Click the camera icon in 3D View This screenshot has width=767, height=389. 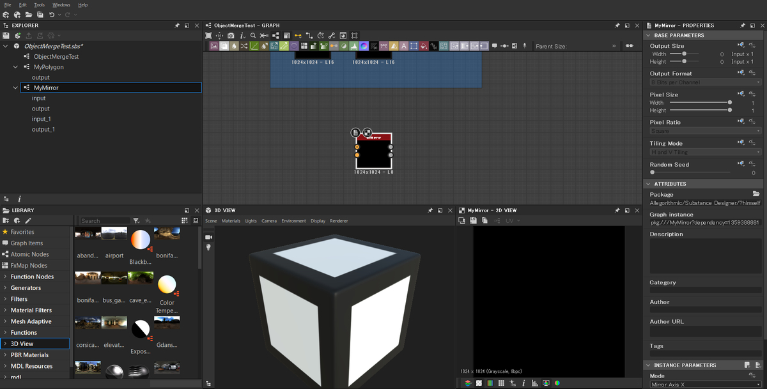click(x=208, y=237)
